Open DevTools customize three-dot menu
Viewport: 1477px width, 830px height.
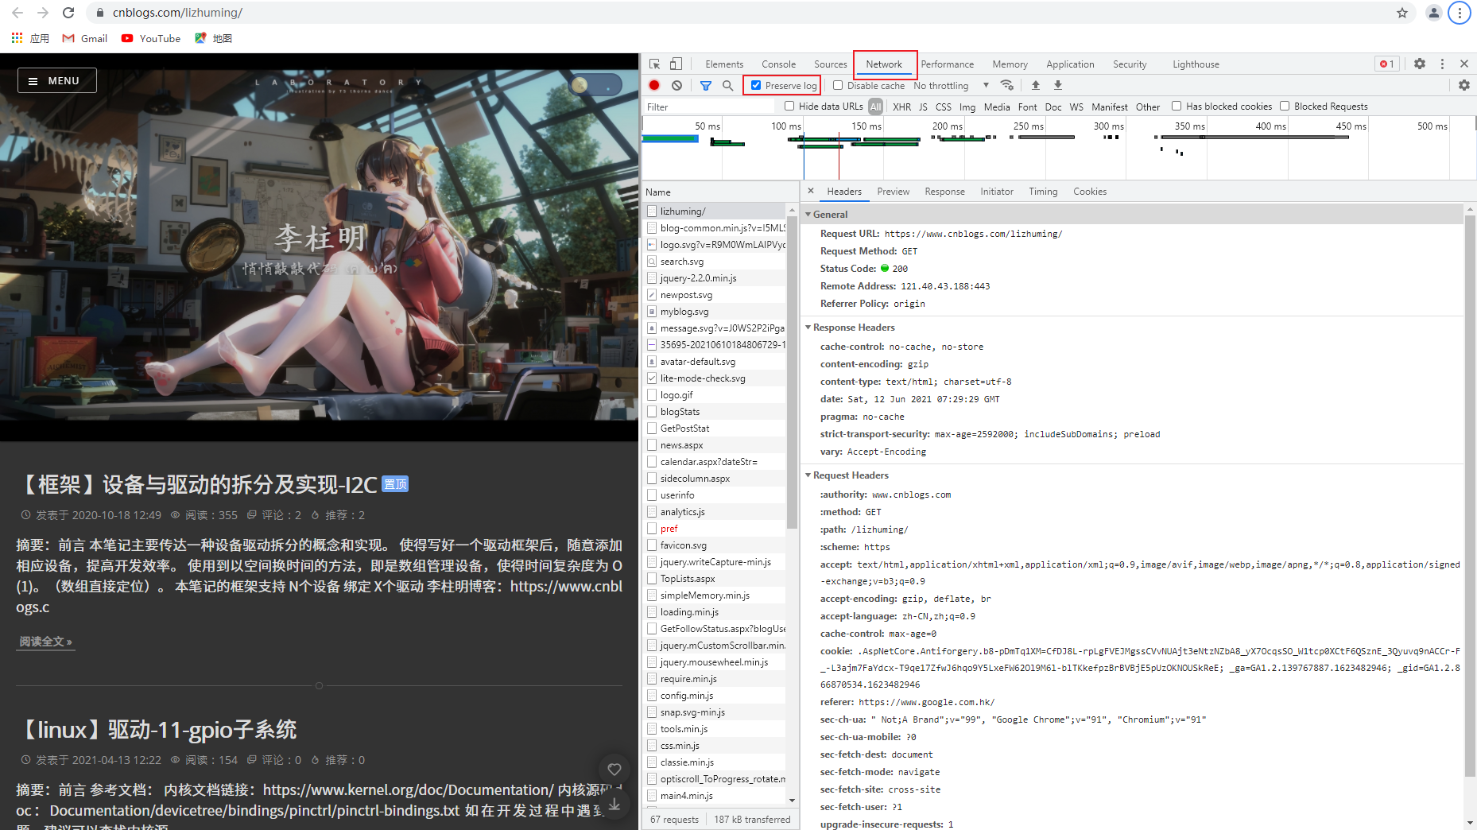coord(1442,64)
